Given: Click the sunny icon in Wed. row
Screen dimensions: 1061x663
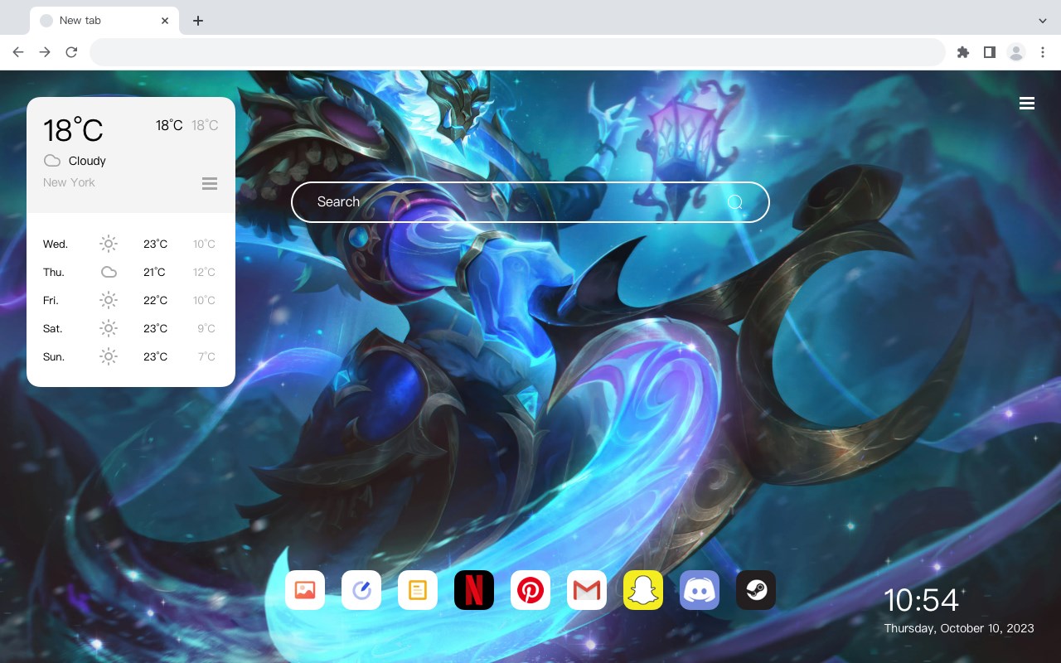Looking at the screenshot, I should [109, 244].
